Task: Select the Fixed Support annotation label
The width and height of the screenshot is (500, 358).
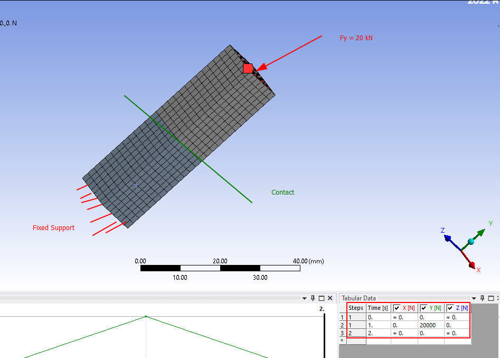Action: point(53,227)
